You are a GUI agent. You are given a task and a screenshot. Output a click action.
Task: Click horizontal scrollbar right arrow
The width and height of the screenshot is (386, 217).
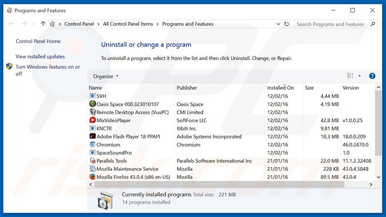tap(371, 184)
